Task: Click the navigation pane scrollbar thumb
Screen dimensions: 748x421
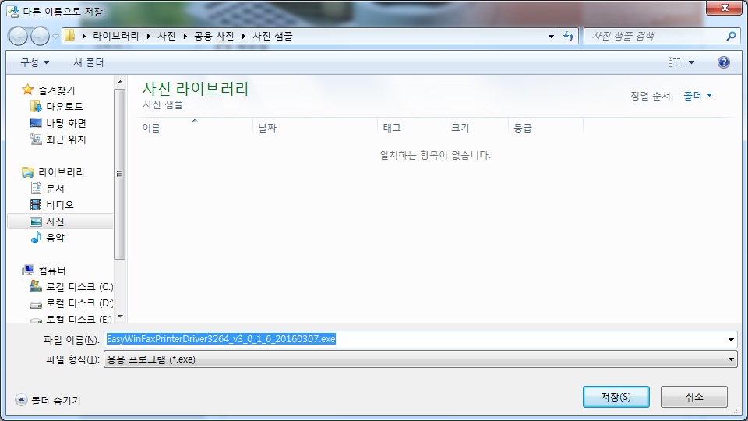Action: [120, 174]
